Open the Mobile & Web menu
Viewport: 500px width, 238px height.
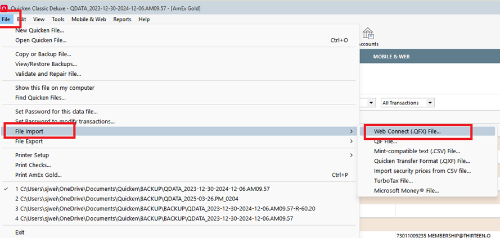tap(89, 20)
